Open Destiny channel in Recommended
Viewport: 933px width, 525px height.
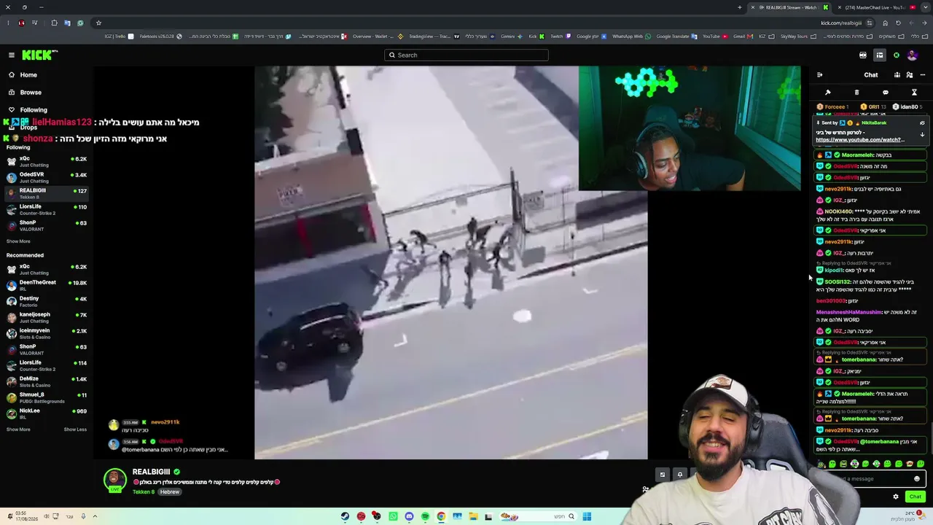click(47, 301)
